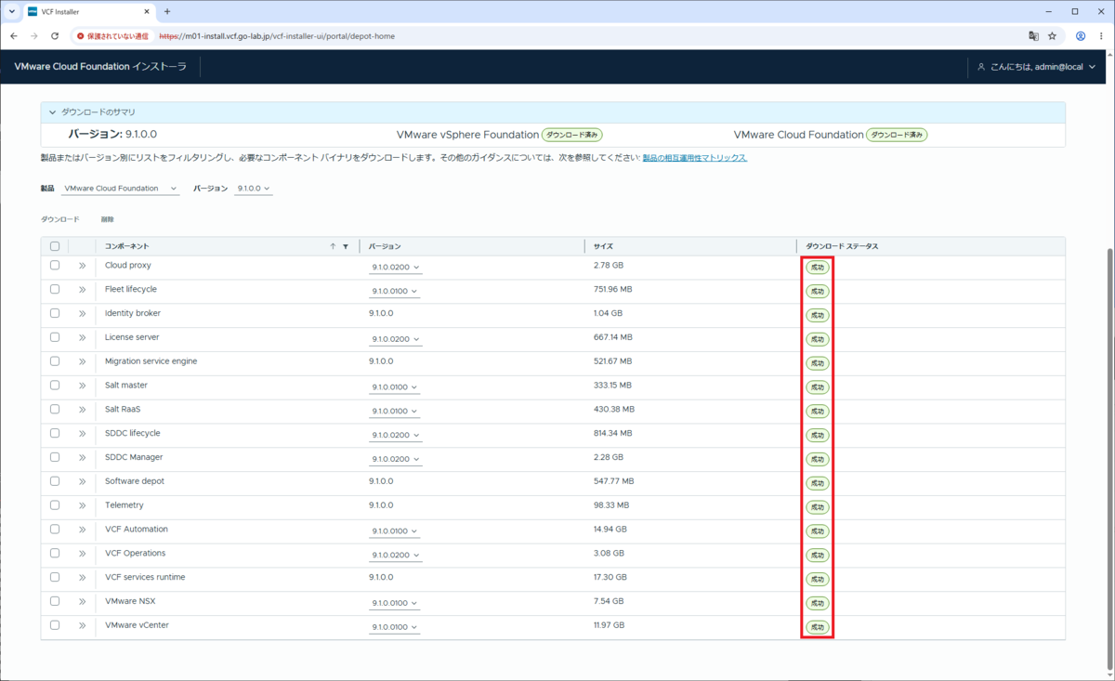The image size is (1115, 681).
Task: Open Fleet lifecycle version dropdown
Action: tap(396, 292)
